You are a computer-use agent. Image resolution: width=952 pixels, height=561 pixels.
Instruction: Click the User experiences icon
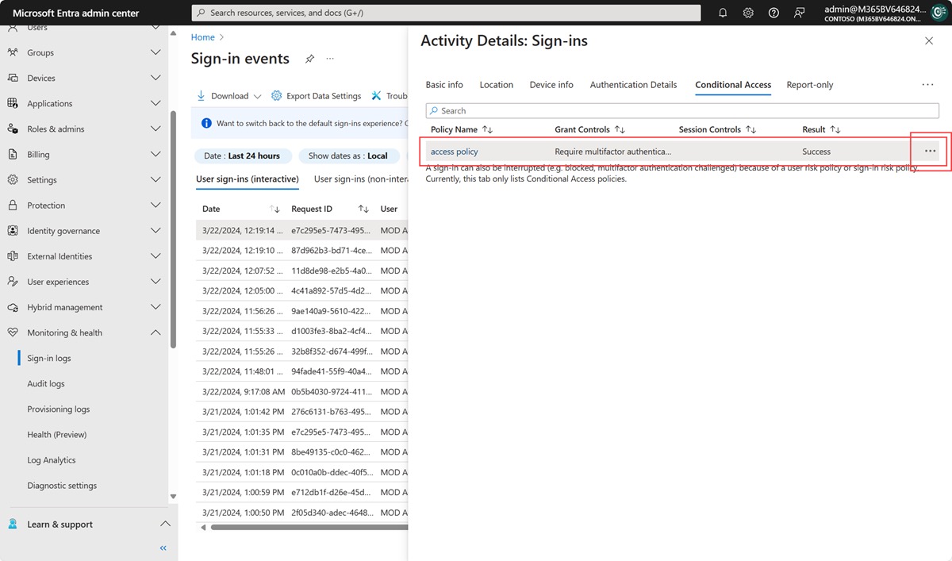click(13, 282)
